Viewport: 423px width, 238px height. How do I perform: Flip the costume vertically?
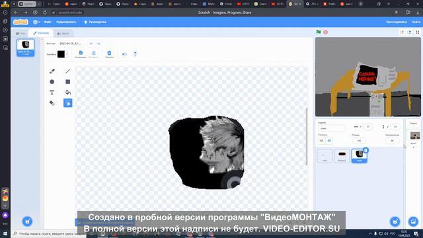[135, 54]
